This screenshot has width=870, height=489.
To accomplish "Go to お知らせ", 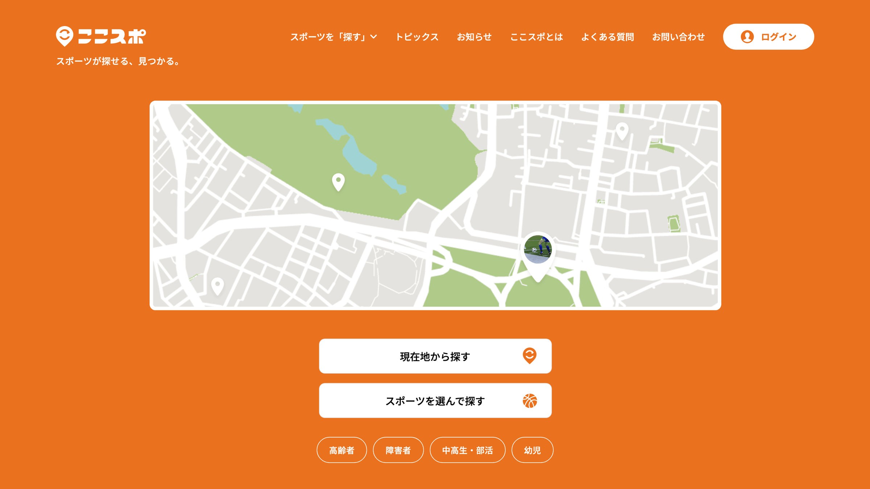I will pos(474,37).
